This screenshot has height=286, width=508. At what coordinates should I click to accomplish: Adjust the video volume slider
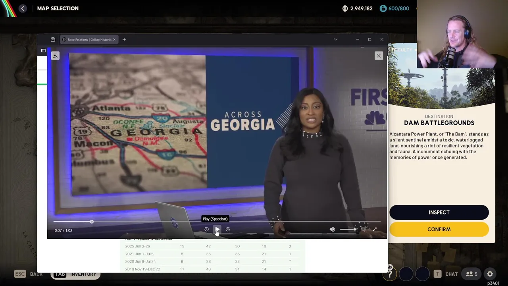tap(348, 229)
